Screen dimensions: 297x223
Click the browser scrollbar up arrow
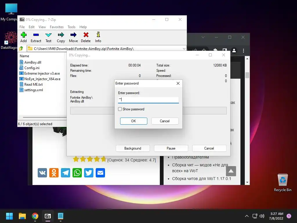pos(247,59)
